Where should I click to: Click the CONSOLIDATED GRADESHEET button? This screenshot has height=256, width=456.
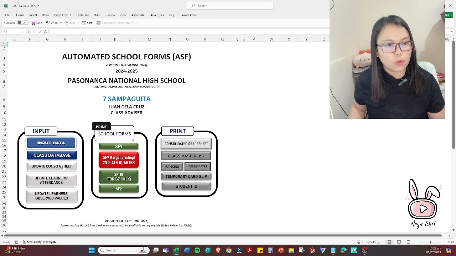186,144
